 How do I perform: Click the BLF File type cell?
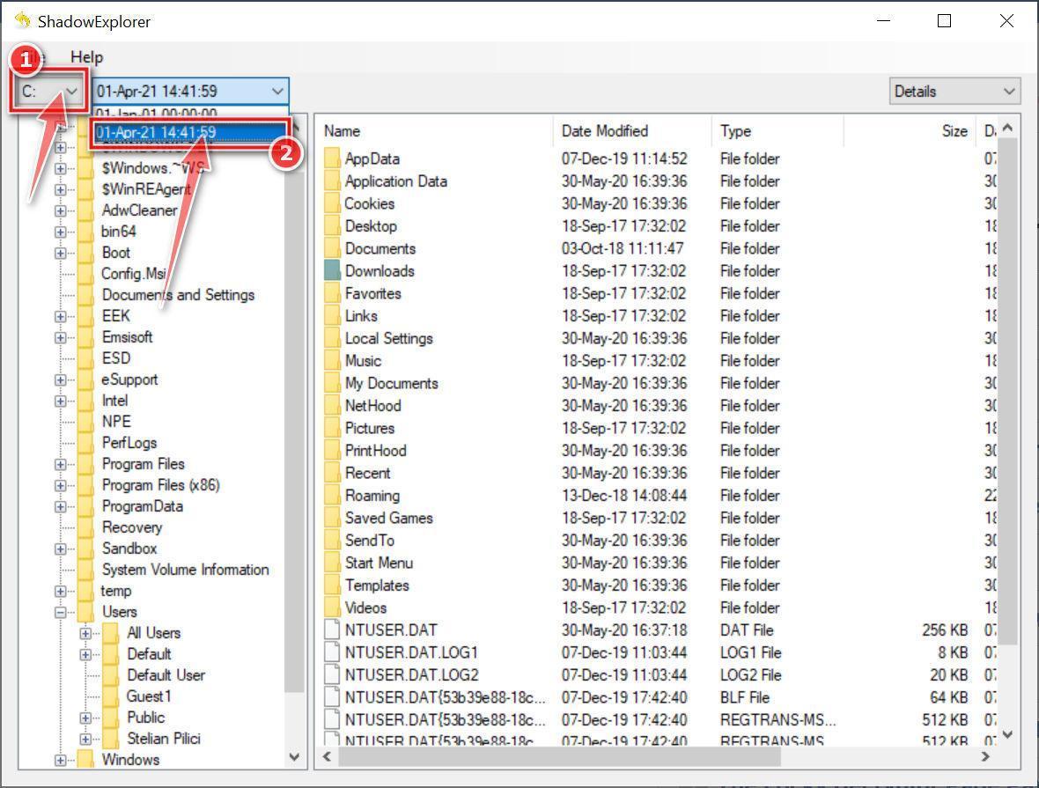point(745,697)
